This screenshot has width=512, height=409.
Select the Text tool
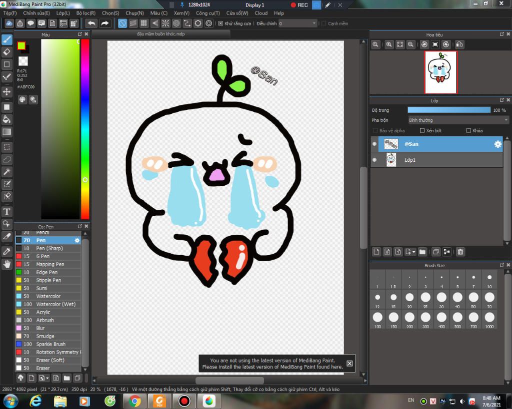(7, 212)
